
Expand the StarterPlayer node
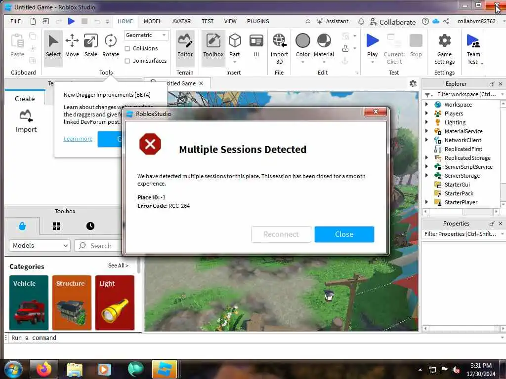[x=426, y=202]
